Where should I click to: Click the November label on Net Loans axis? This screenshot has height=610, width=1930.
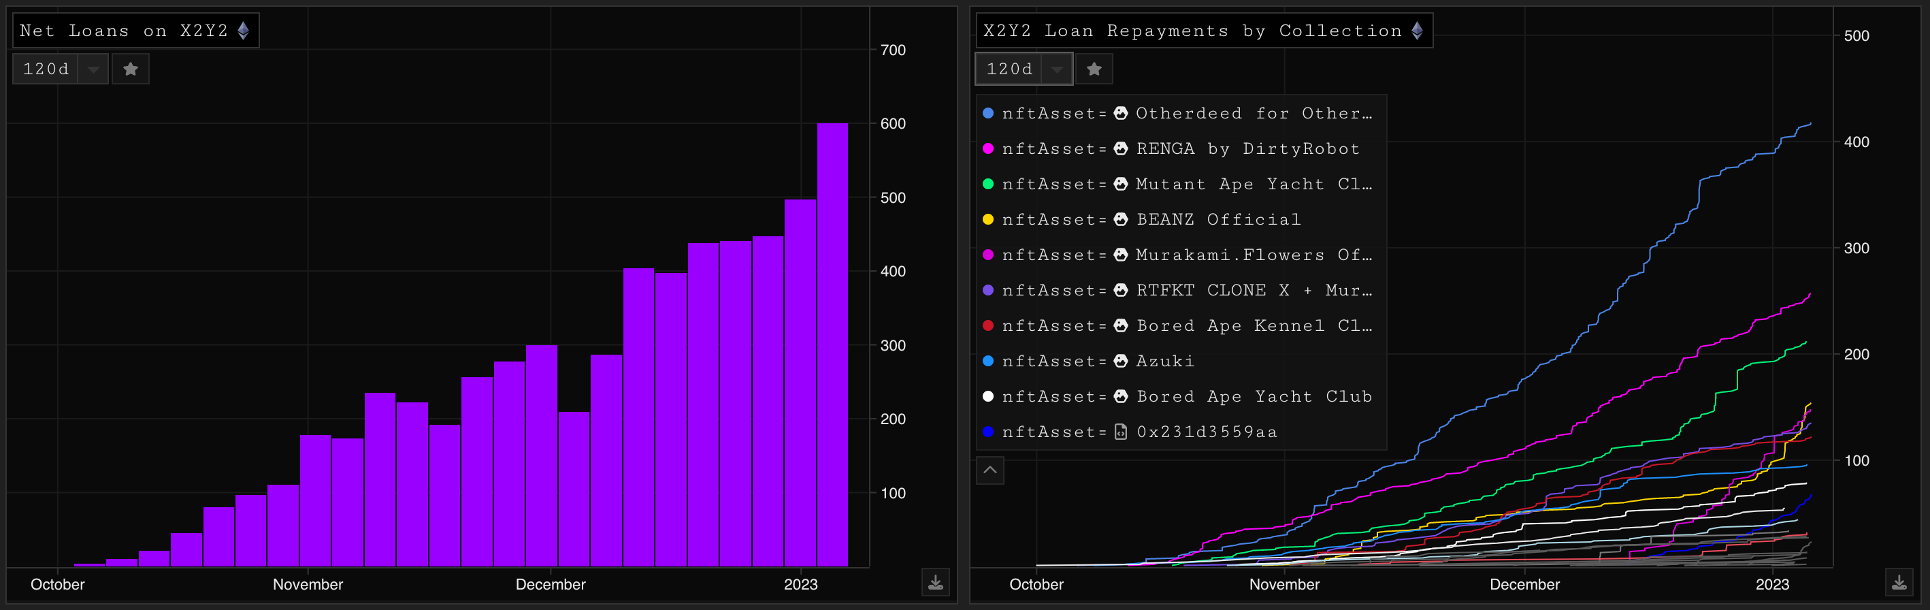pyautogui.click(x=308, y=585)
